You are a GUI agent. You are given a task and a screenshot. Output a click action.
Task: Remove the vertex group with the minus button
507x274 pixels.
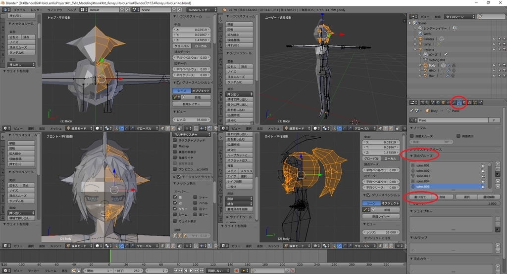(x=498, y=169)
